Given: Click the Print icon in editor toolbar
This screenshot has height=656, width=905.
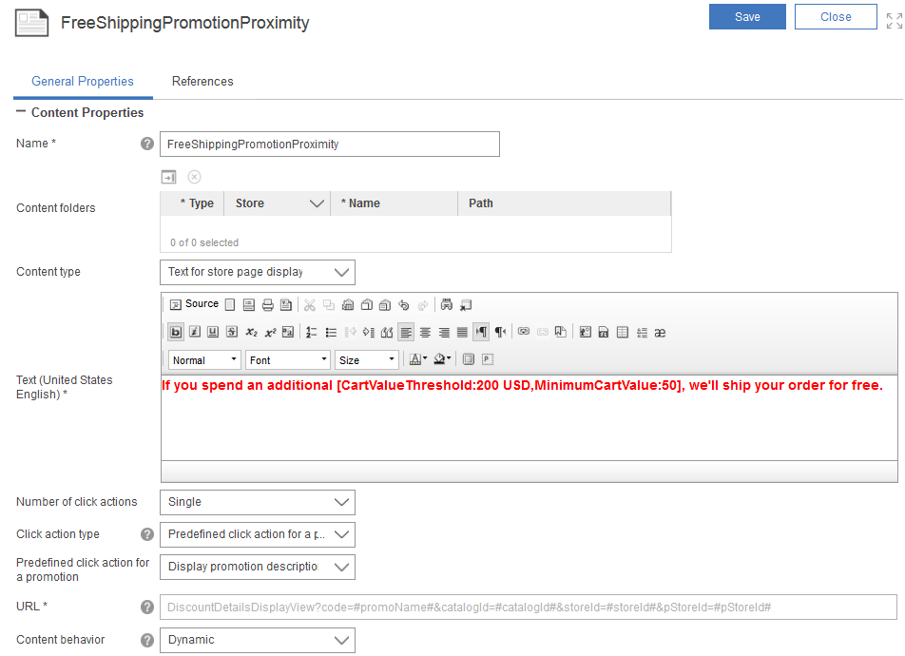Looking at the screenshot, I should pos(267,305).
